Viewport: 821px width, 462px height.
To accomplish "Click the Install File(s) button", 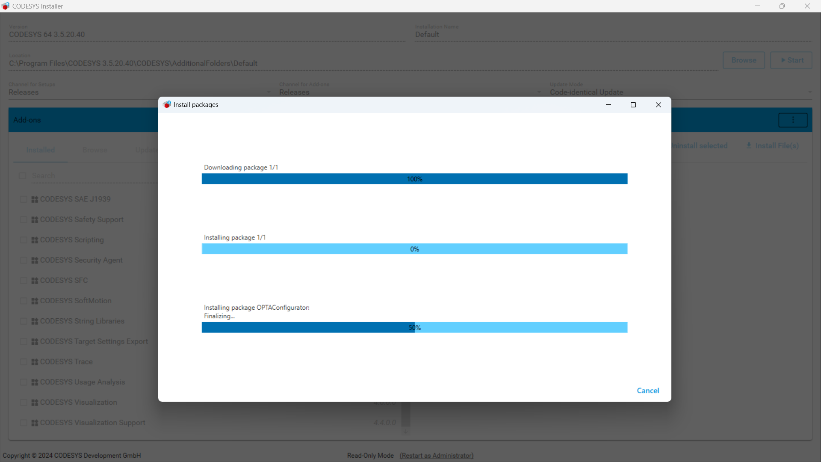I will pos(772,146).
